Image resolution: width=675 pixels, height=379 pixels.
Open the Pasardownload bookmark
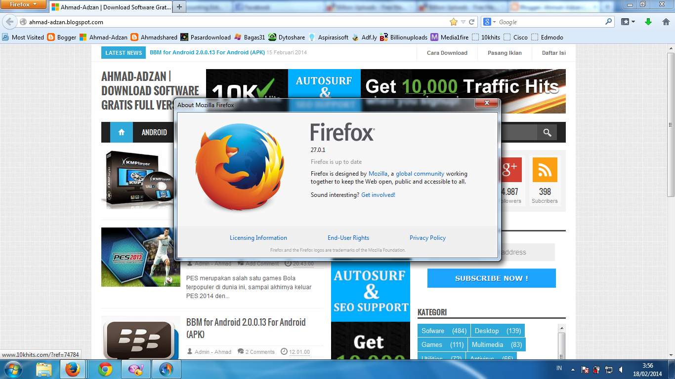click(206, 37)
